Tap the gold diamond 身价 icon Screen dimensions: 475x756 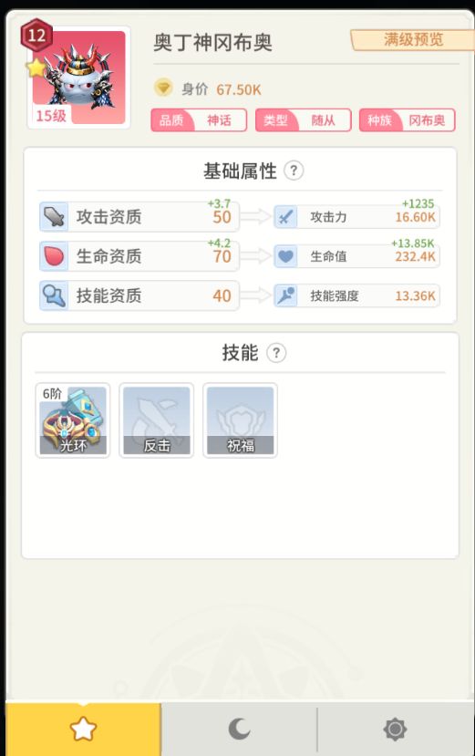click(x=163, y=88)
